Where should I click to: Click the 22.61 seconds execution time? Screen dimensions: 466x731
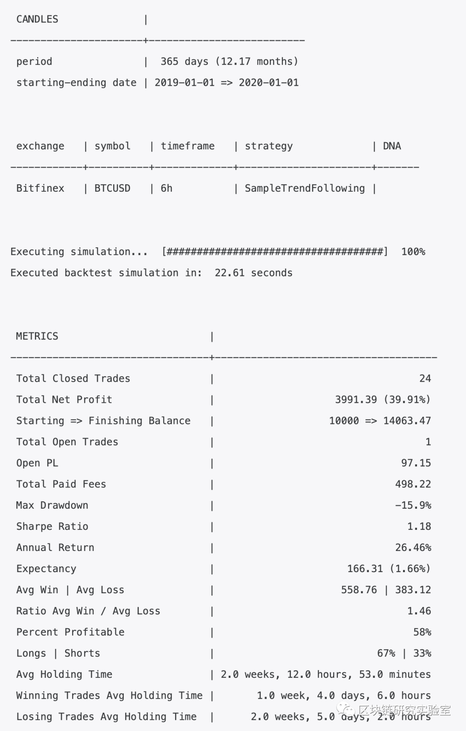coord(253,273)
